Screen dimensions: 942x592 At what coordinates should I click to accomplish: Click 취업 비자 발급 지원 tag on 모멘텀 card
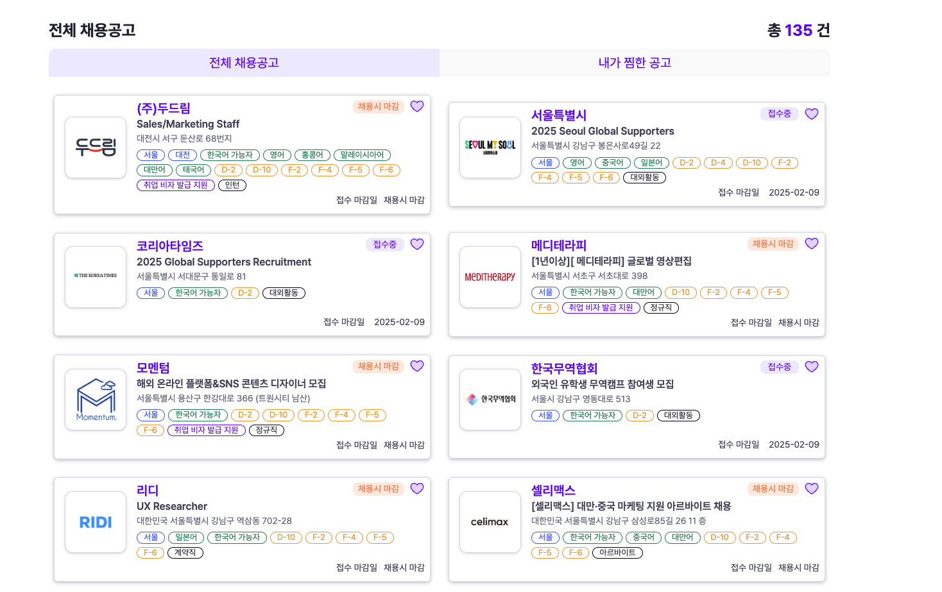tap(207, 430)
